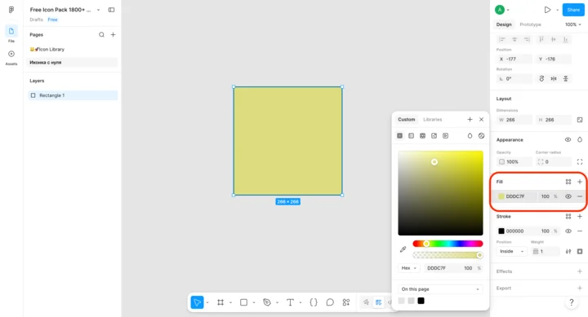This screenshot has width=588, height=317.
Task: Select the Frame tool in bottom toolbar
Action: coord(220,302)
